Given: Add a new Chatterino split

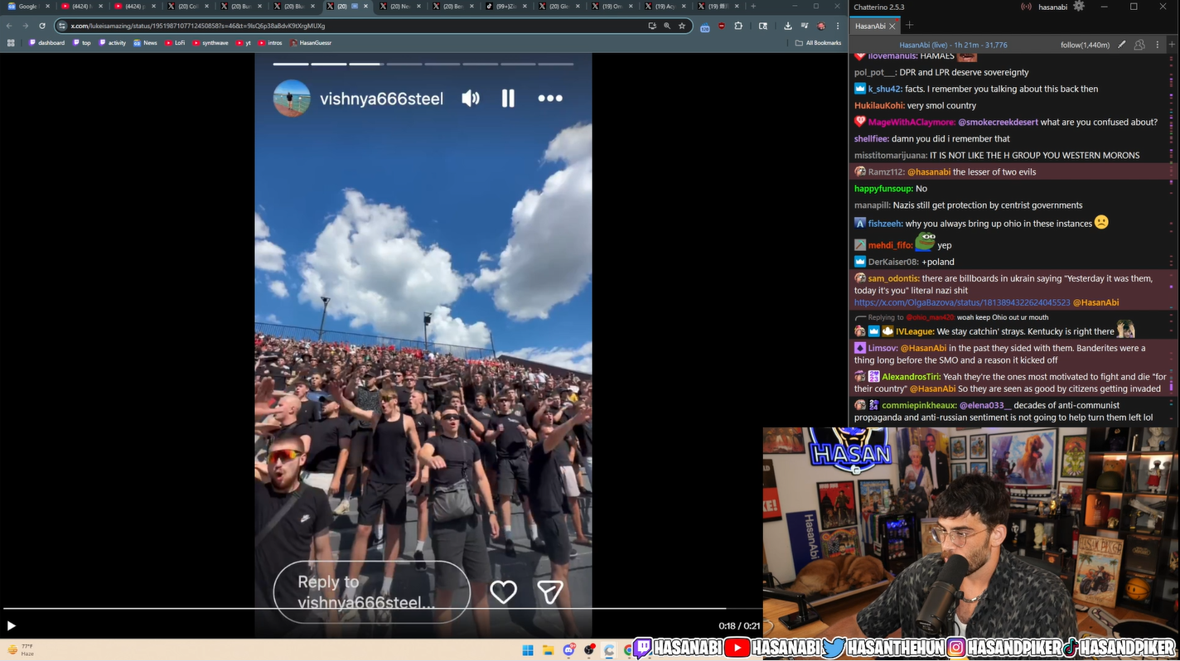Looking at the screenshot, I should [x=1173, y=45].
